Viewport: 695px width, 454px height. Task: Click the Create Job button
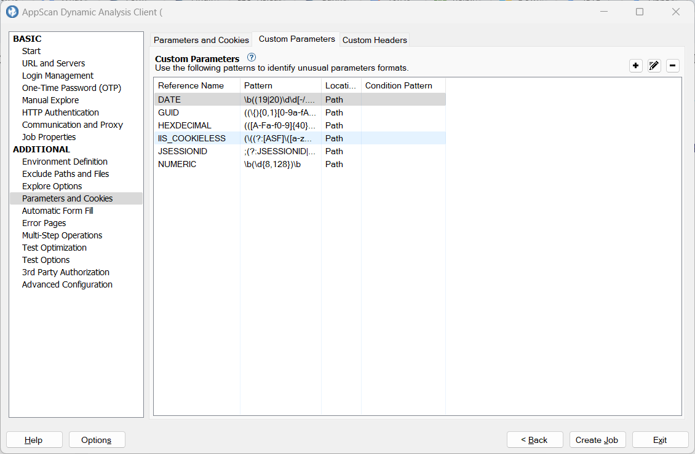coord(597,439)
